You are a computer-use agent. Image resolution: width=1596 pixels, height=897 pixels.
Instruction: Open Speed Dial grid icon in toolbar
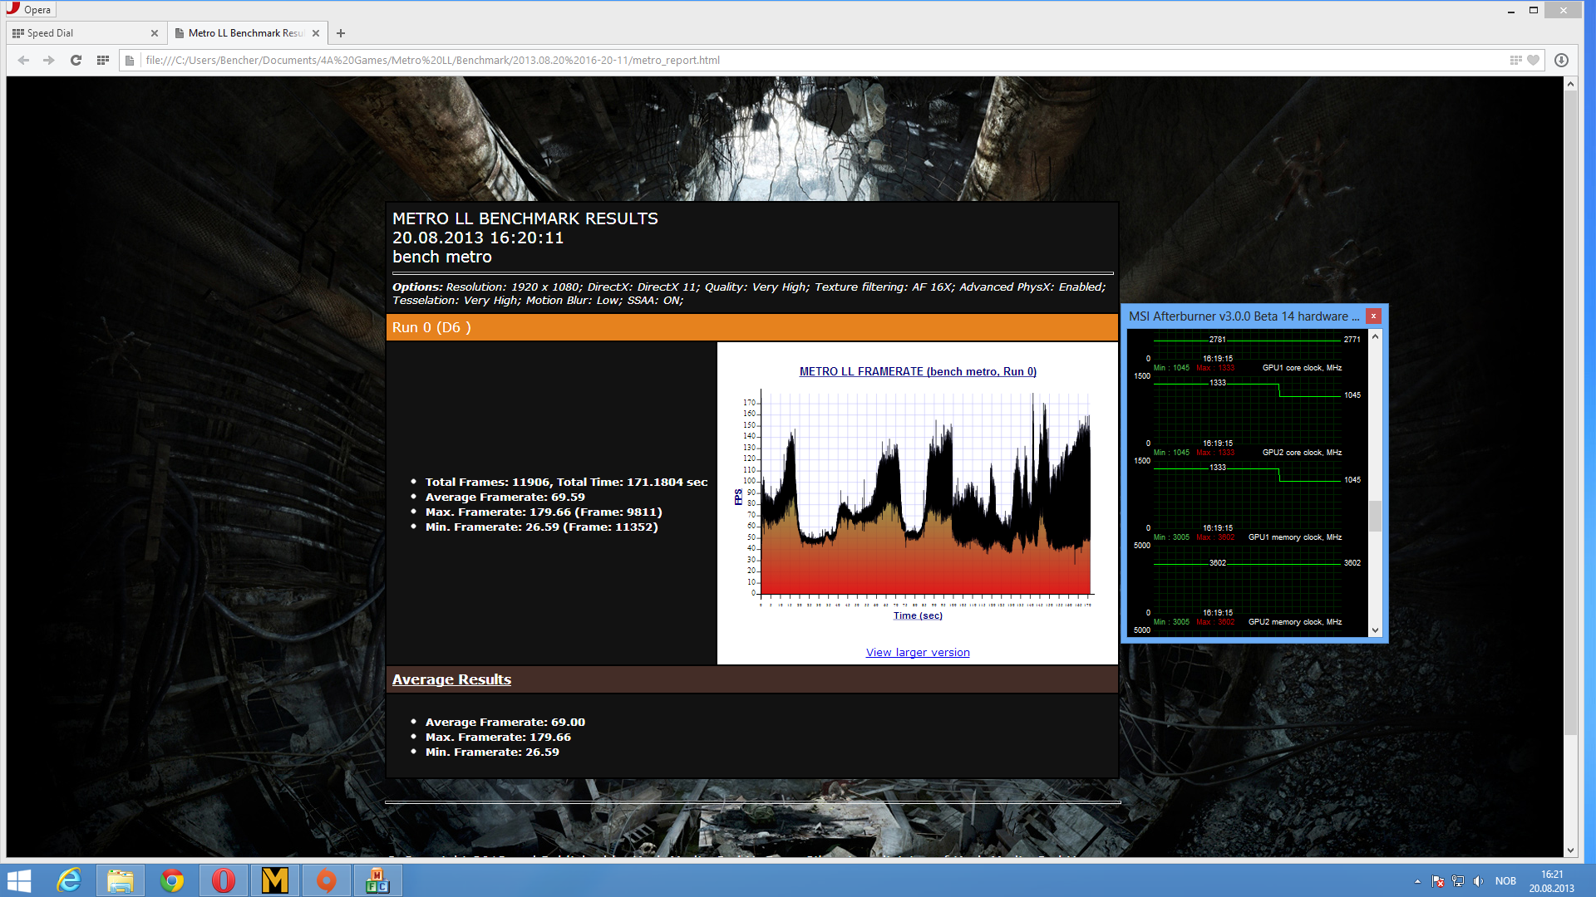point(103,60)
